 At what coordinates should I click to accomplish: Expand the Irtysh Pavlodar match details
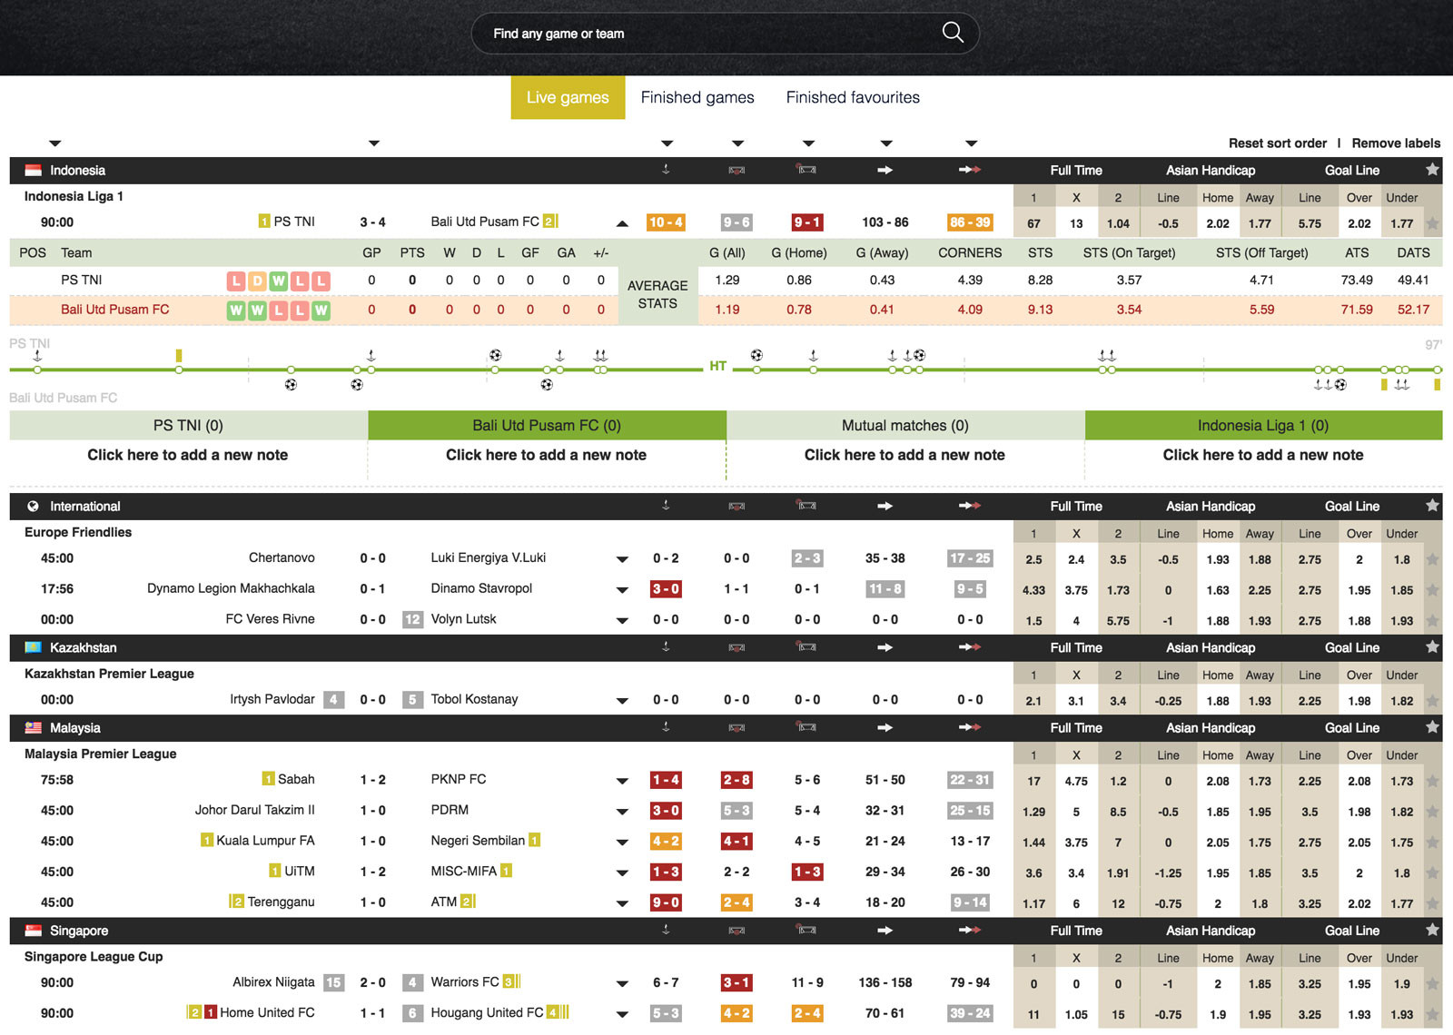pos(622,702)
